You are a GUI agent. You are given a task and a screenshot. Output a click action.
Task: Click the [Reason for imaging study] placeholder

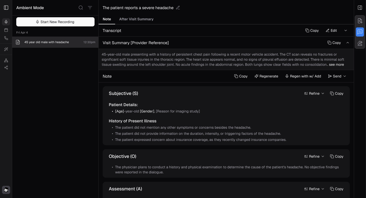[x=178, y=111]
